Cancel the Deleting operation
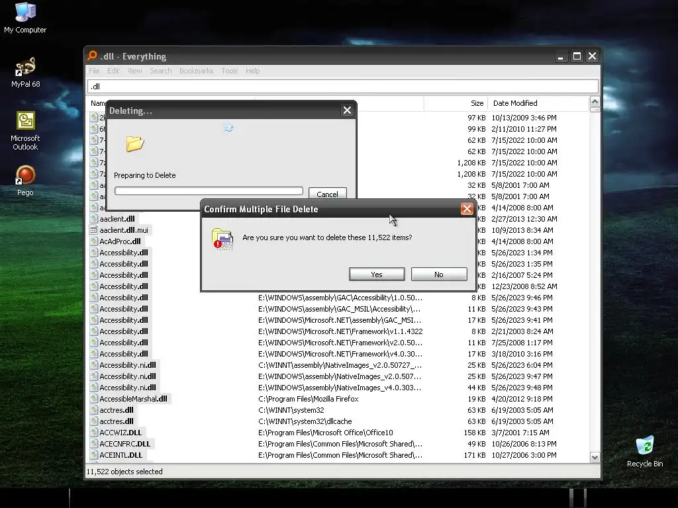The width and height of the screenshot is (678, 508). (327, 193)
